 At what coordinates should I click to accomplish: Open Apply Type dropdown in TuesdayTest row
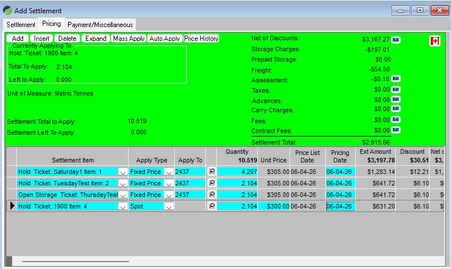coord(169,183)
